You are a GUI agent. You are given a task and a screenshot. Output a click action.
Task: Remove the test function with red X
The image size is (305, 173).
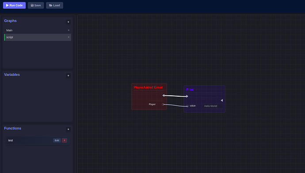[x=65, y=140]
